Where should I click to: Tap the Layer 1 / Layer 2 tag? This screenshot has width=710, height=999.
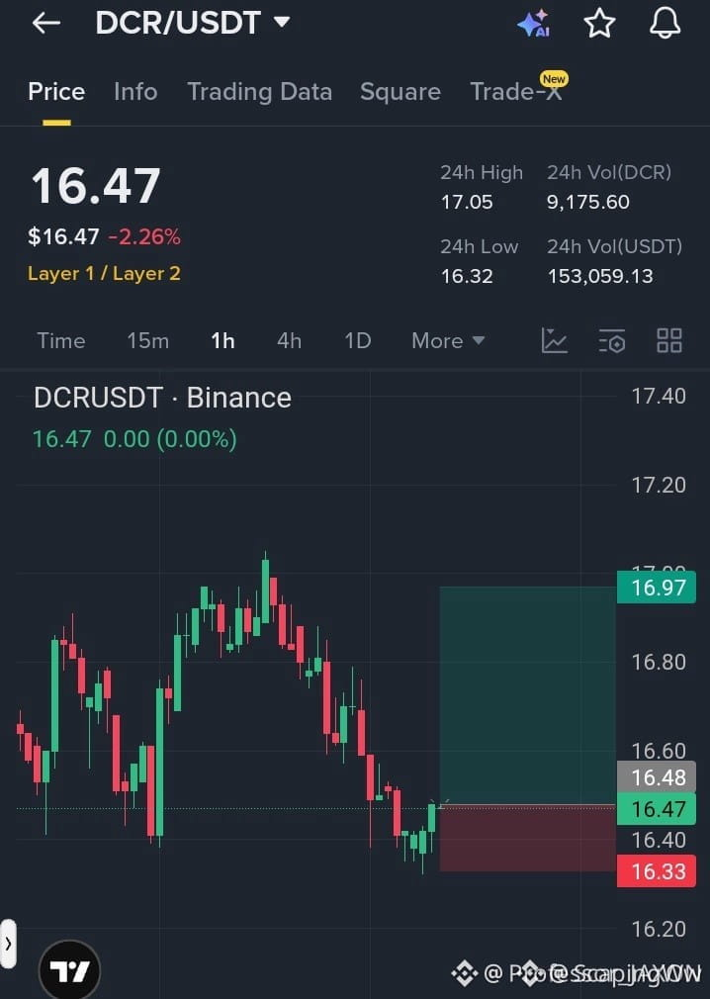(105, 274)
